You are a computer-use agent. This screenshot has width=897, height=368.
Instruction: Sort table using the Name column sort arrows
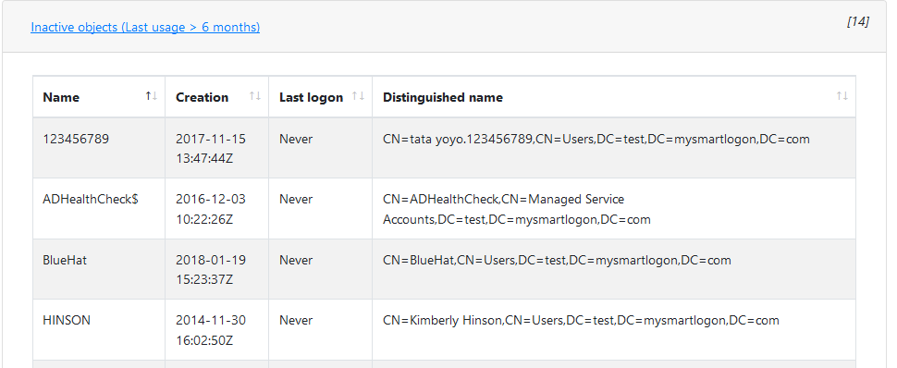click(x=151, y=96)
